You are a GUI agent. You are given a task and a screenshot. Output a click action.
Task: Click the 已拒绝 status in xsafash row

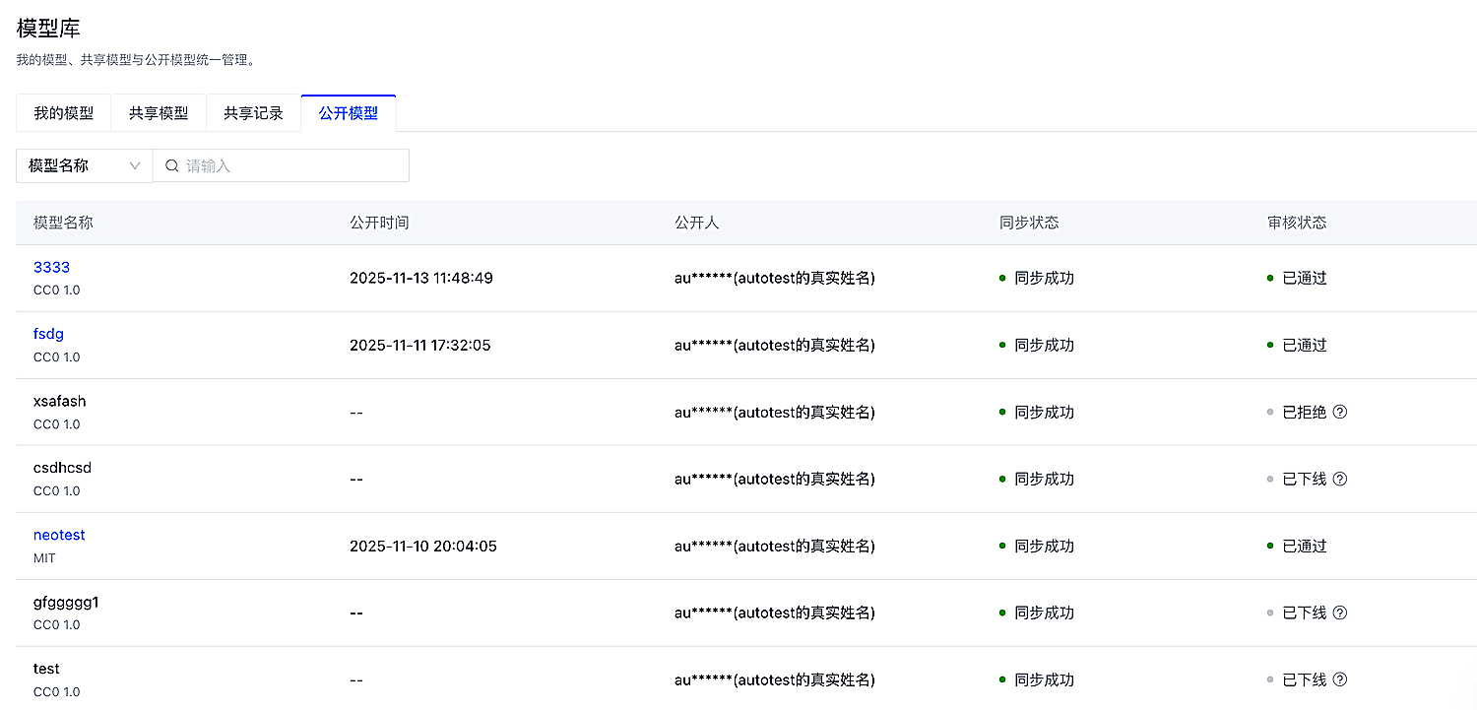click(1305, 413)
